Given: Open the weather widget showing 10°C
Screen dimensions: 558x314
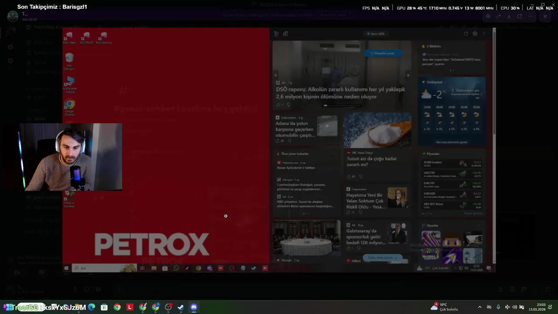Looking at the screenshot, I should (x=445, y=307).
